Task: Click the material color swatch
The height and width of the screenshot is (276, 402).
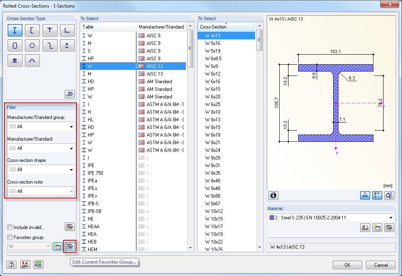Action: tap(272, 218)
